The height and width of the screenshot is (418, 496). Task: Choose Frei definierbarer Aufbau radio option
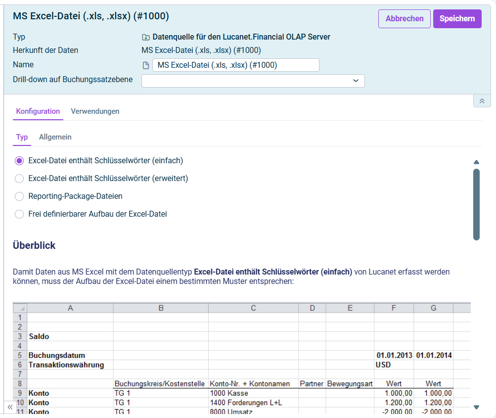(19, 214)
